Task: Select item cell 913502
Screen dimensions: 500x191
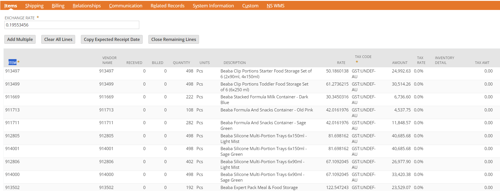Action: (x=13, y=188)
